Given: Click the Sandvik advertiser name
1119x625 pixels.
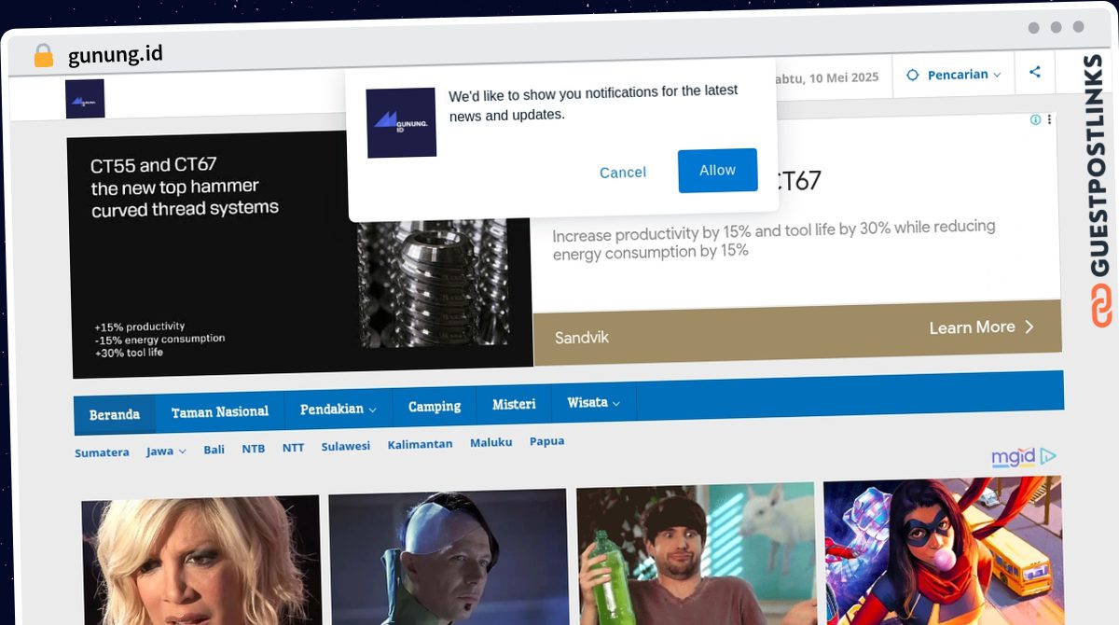Looking at the screenshot, I should click(x=582, y=338).
